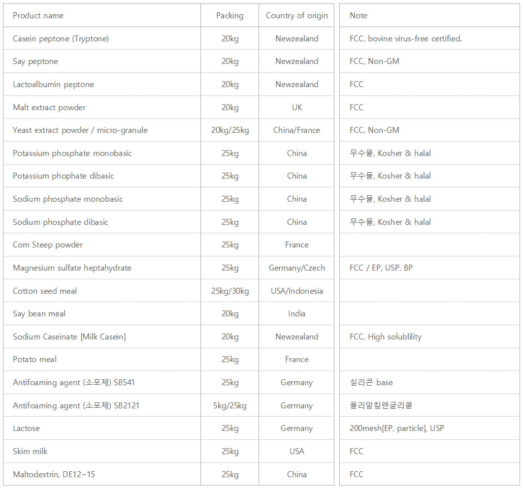Select Maltodextrin, DE12~15 product

click(x=54, y=474)
